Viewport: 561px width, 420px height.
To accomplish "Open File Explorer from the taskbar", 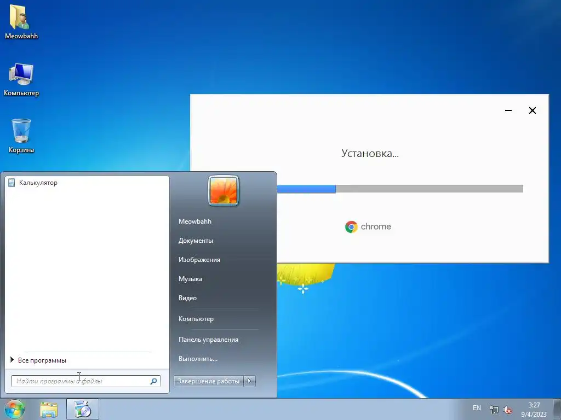I will [49, 410].
